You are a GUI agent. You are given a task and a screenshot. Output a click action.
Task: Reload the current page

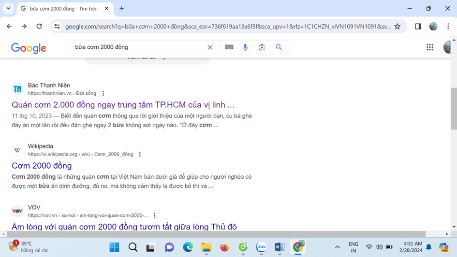[x=39, y=27]
